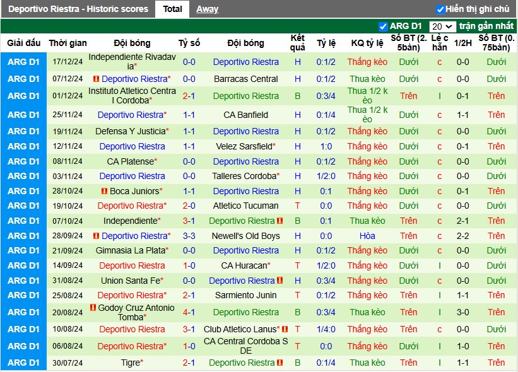Toggle the Hiển thị ghi chú checkbox
This screenshot has height=372, width=518.
pyautogui.click(x=440, y=9)
